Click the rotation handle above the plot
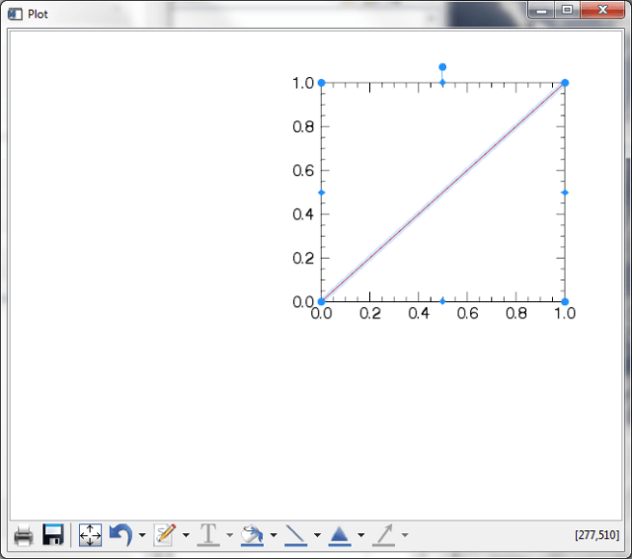Viewport: 632px width, 559px height. (442, 67)
